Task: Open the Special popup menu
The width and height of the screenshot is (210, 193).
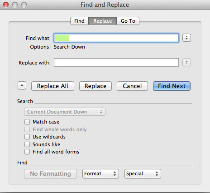Action: [143, 173]
